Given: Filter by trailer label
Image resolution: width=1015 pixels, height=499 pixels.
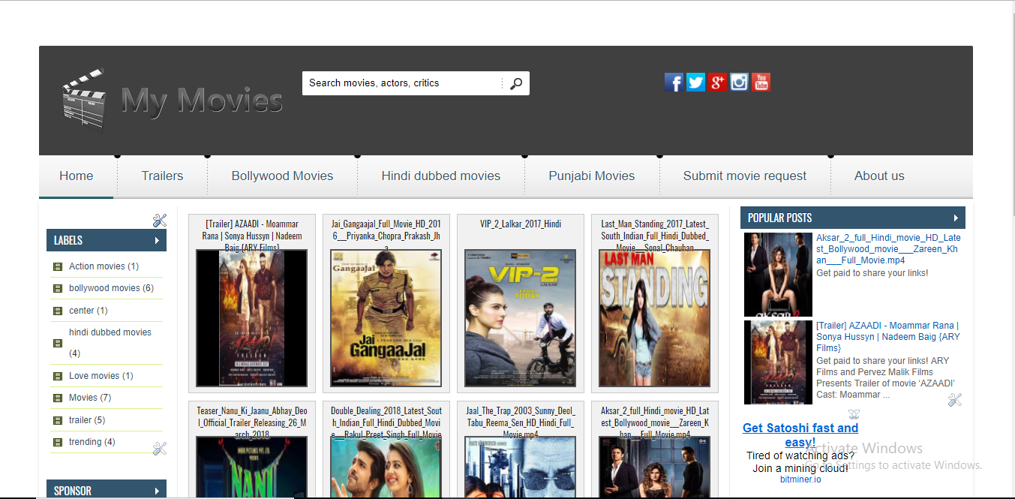Looking at the screenshot, I should click(x=86, y=420).
